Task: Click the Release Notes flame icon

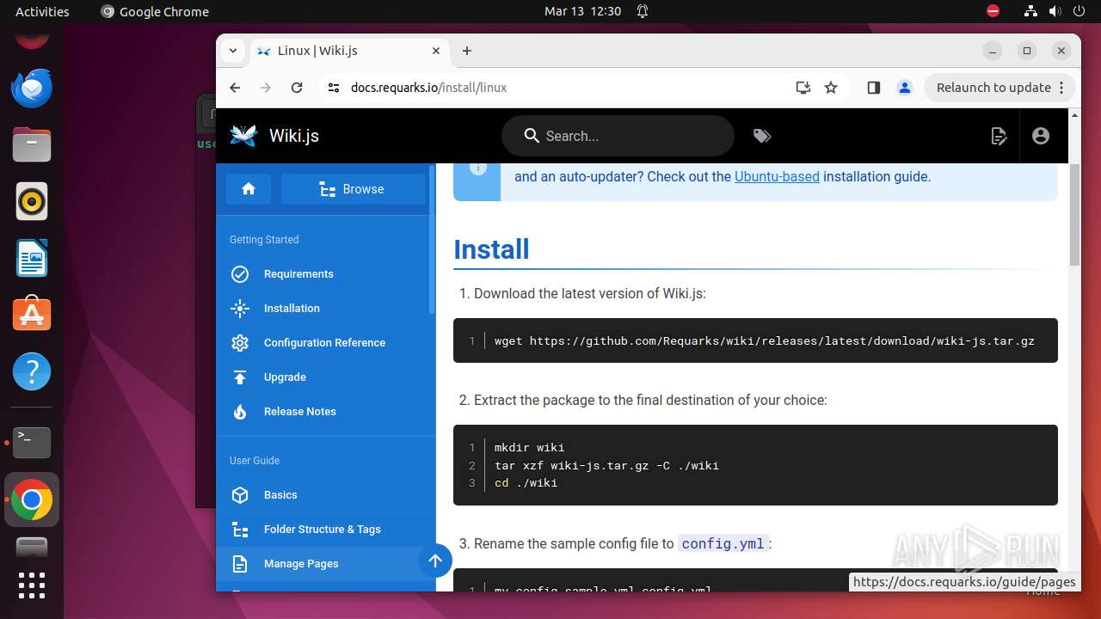Action: point(240,412)
